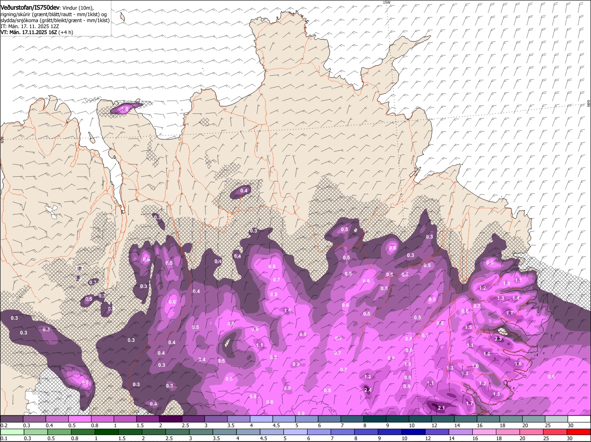The image size is (591, 442).
Task: Select the bright pink legend swatch between 0.5 and 0.8
Action: (80, 419)
